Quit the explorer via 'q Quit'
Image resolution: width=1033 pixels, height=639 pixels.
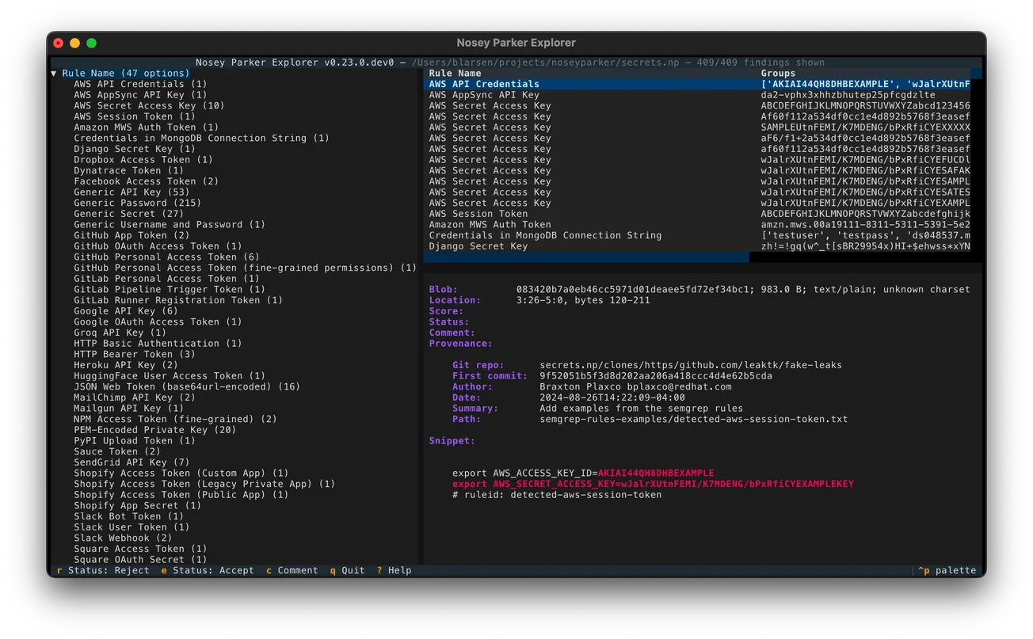pyautogui.click(x=346, y=570)
